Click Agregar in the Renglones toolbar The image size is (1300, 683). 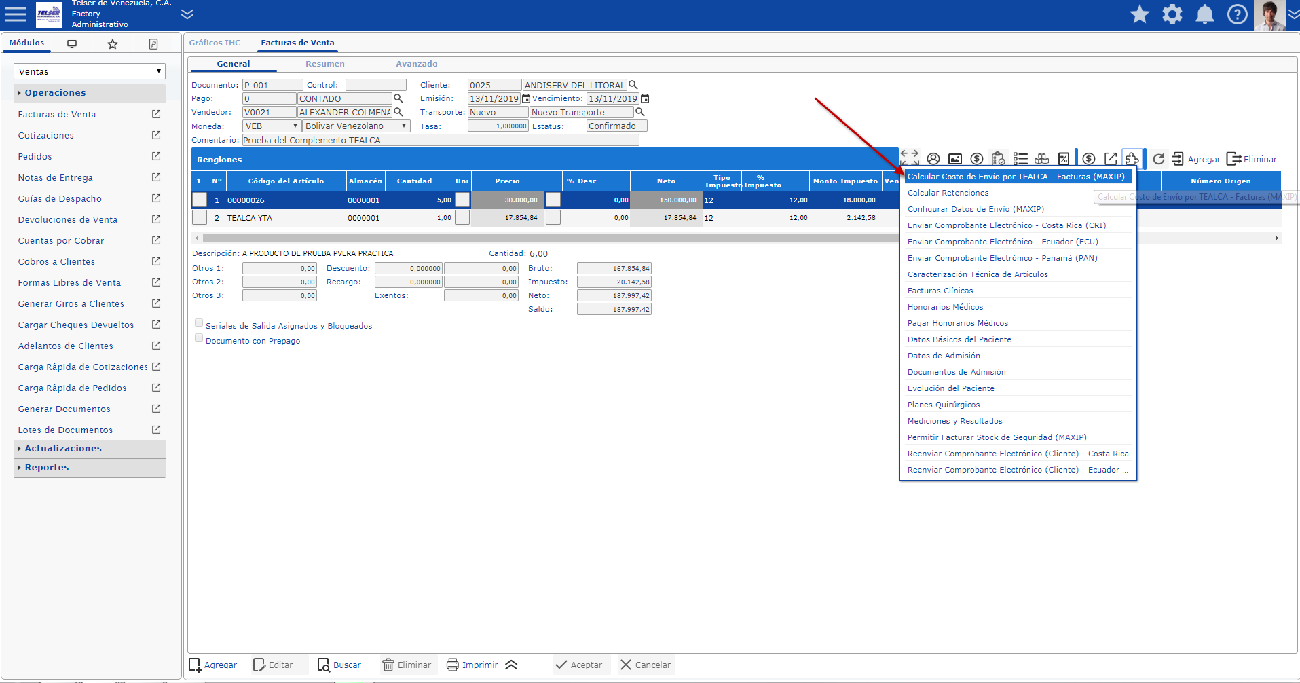(x=1196, y=159)
